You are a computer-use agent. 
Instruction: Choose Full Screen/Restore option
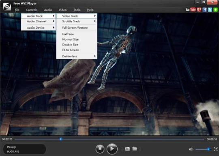pyautogui.click(x=77, y=28)
